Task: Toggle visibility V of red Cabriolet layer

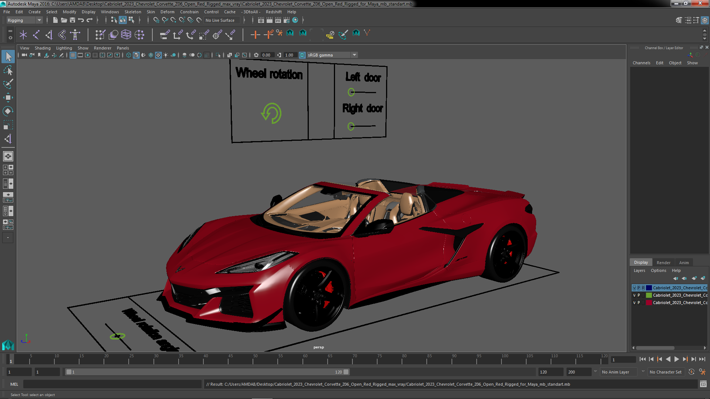Action: click(634, 303)
